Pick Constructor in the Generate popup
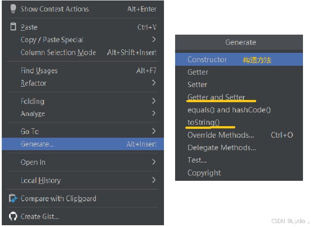311x227 pixels. click(207, 60)
